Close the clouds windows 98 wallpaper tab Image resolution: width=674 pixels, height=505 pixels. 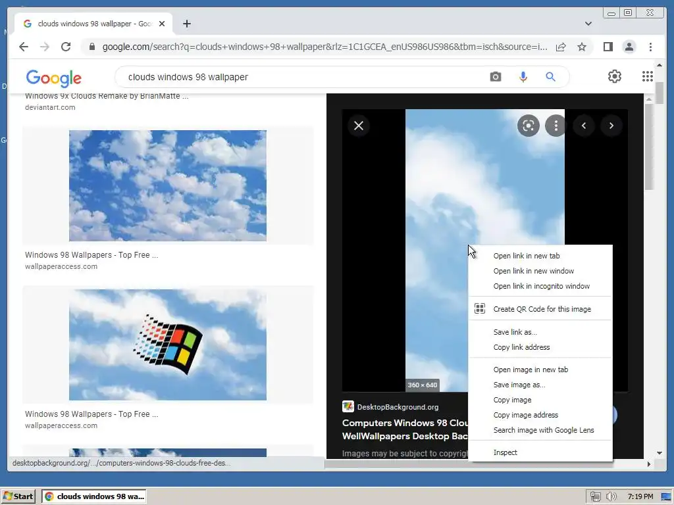pos(162,24)
